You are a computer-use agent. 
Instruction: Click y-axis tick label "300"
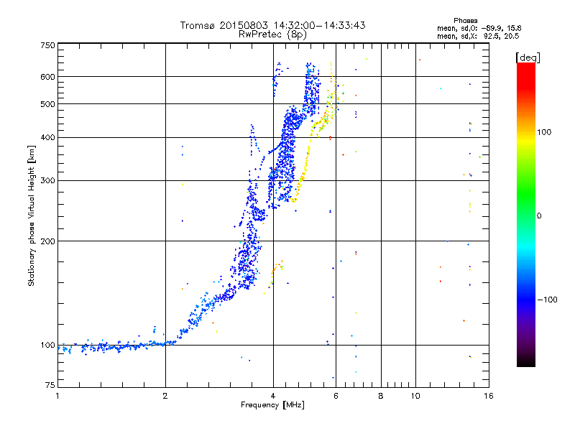48,181
